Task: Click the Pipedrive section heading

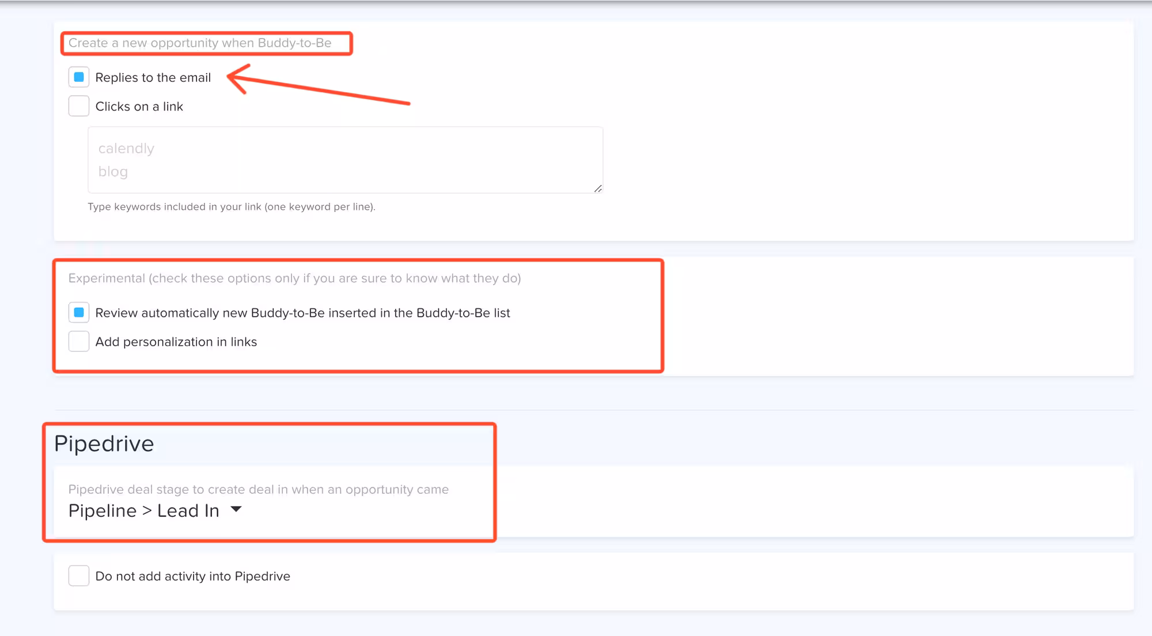Action: click(x=104, y=444)
